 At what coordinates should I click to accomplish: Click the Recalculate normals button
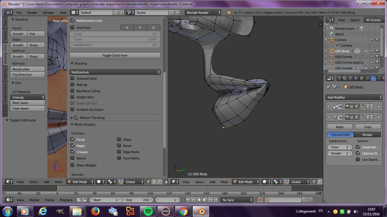coord(28,69)
